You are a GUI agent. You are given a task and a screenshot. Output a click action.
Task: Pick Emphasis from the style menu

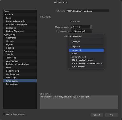click(86, 47)
